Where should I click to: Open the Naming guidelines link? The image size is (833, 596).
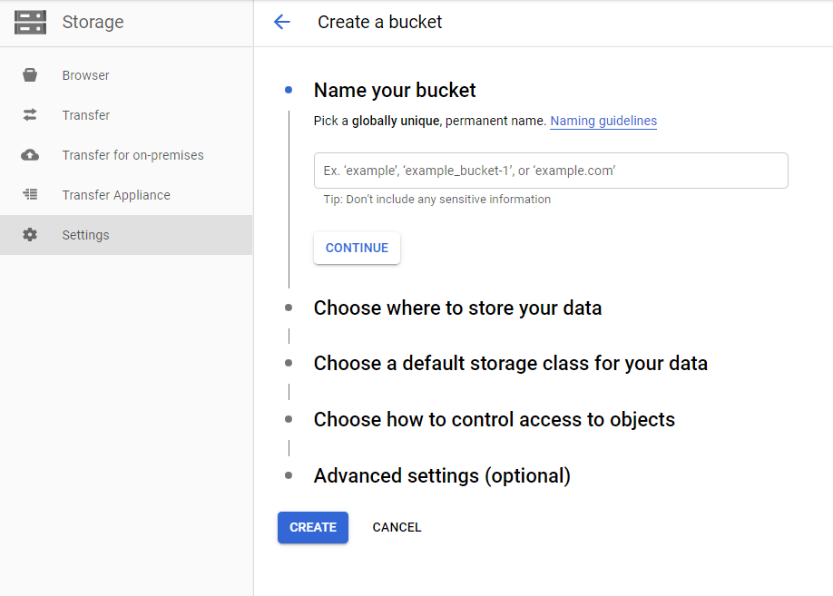603,121
